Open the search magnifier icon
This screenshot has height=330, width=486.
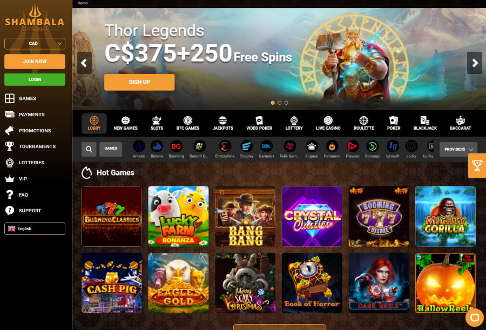[x=89, y=149]
